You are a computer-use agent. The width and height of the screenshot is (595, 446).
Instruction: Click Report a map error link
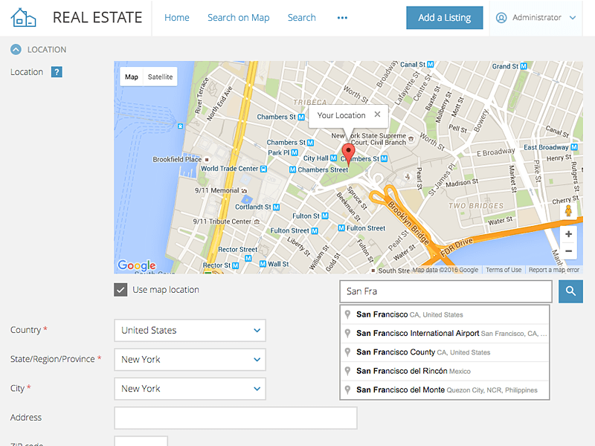coord(554,270)
